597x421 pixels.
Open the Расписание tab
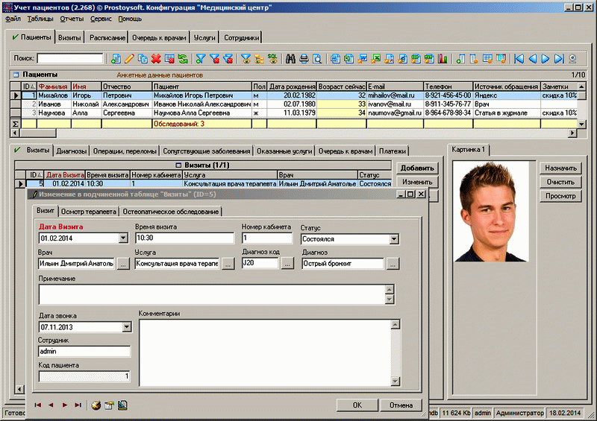107,37
